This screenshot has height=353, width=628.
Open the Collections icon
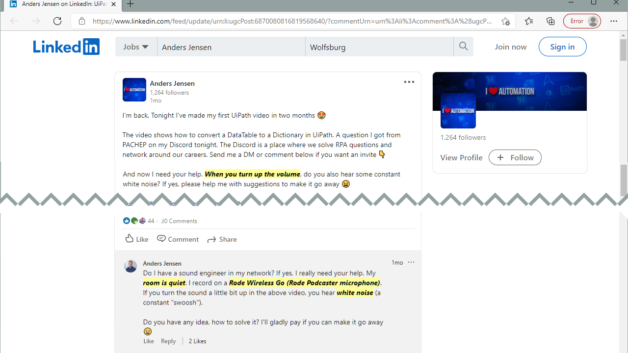[550, 21]
